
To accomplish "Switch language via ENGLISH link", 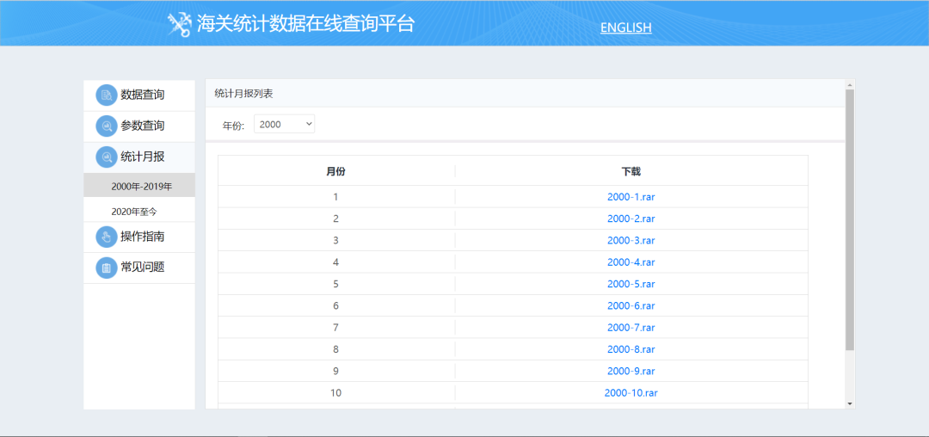I will pos(625,28).
